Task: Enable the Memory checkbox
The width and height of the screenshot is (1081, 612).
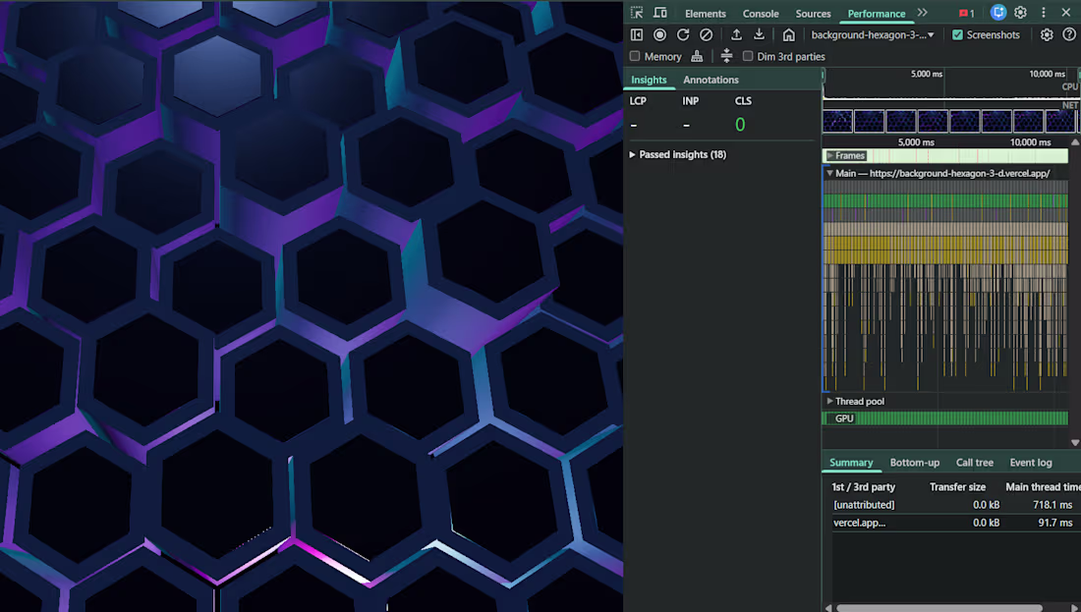Action: tap(635, 56)
